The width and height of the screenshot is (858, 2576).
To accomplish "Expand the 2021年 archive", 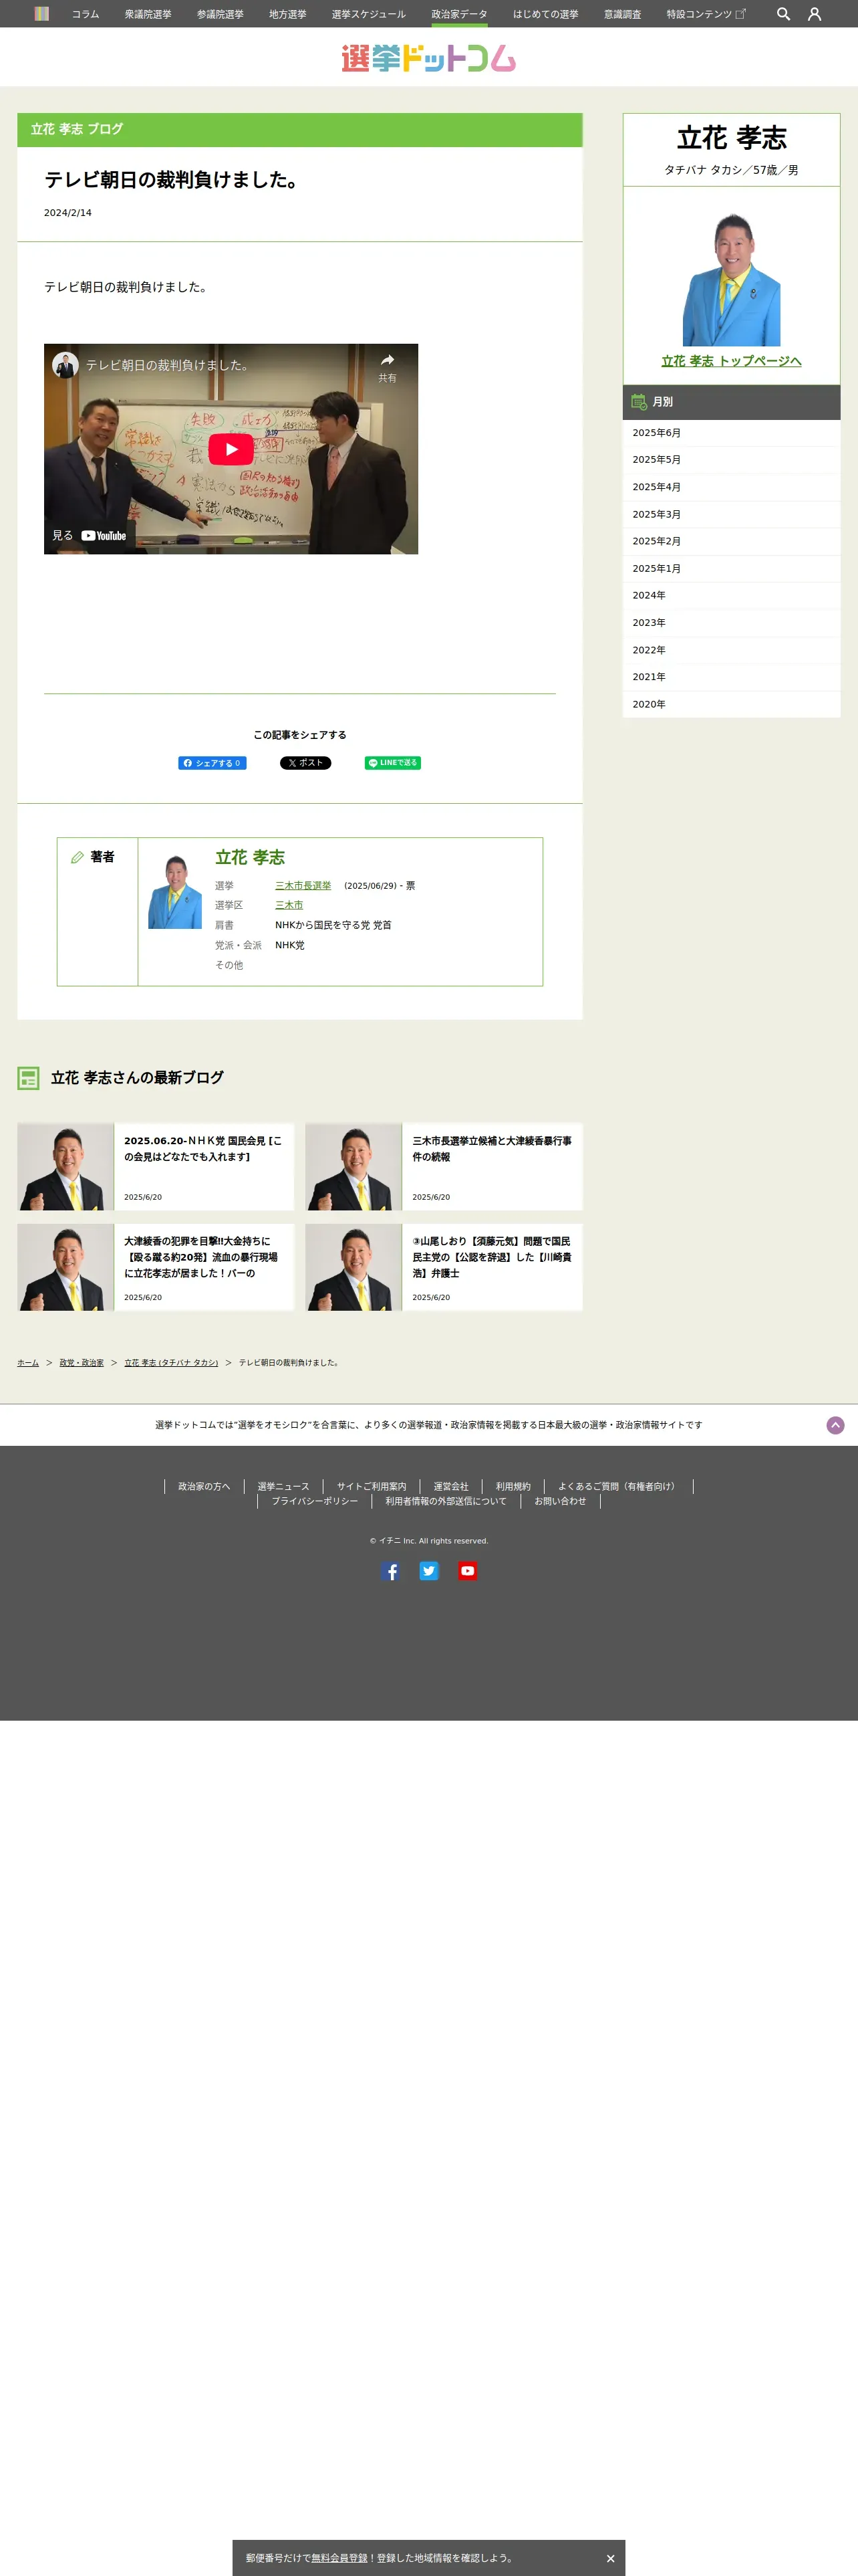I will (731, 677).
